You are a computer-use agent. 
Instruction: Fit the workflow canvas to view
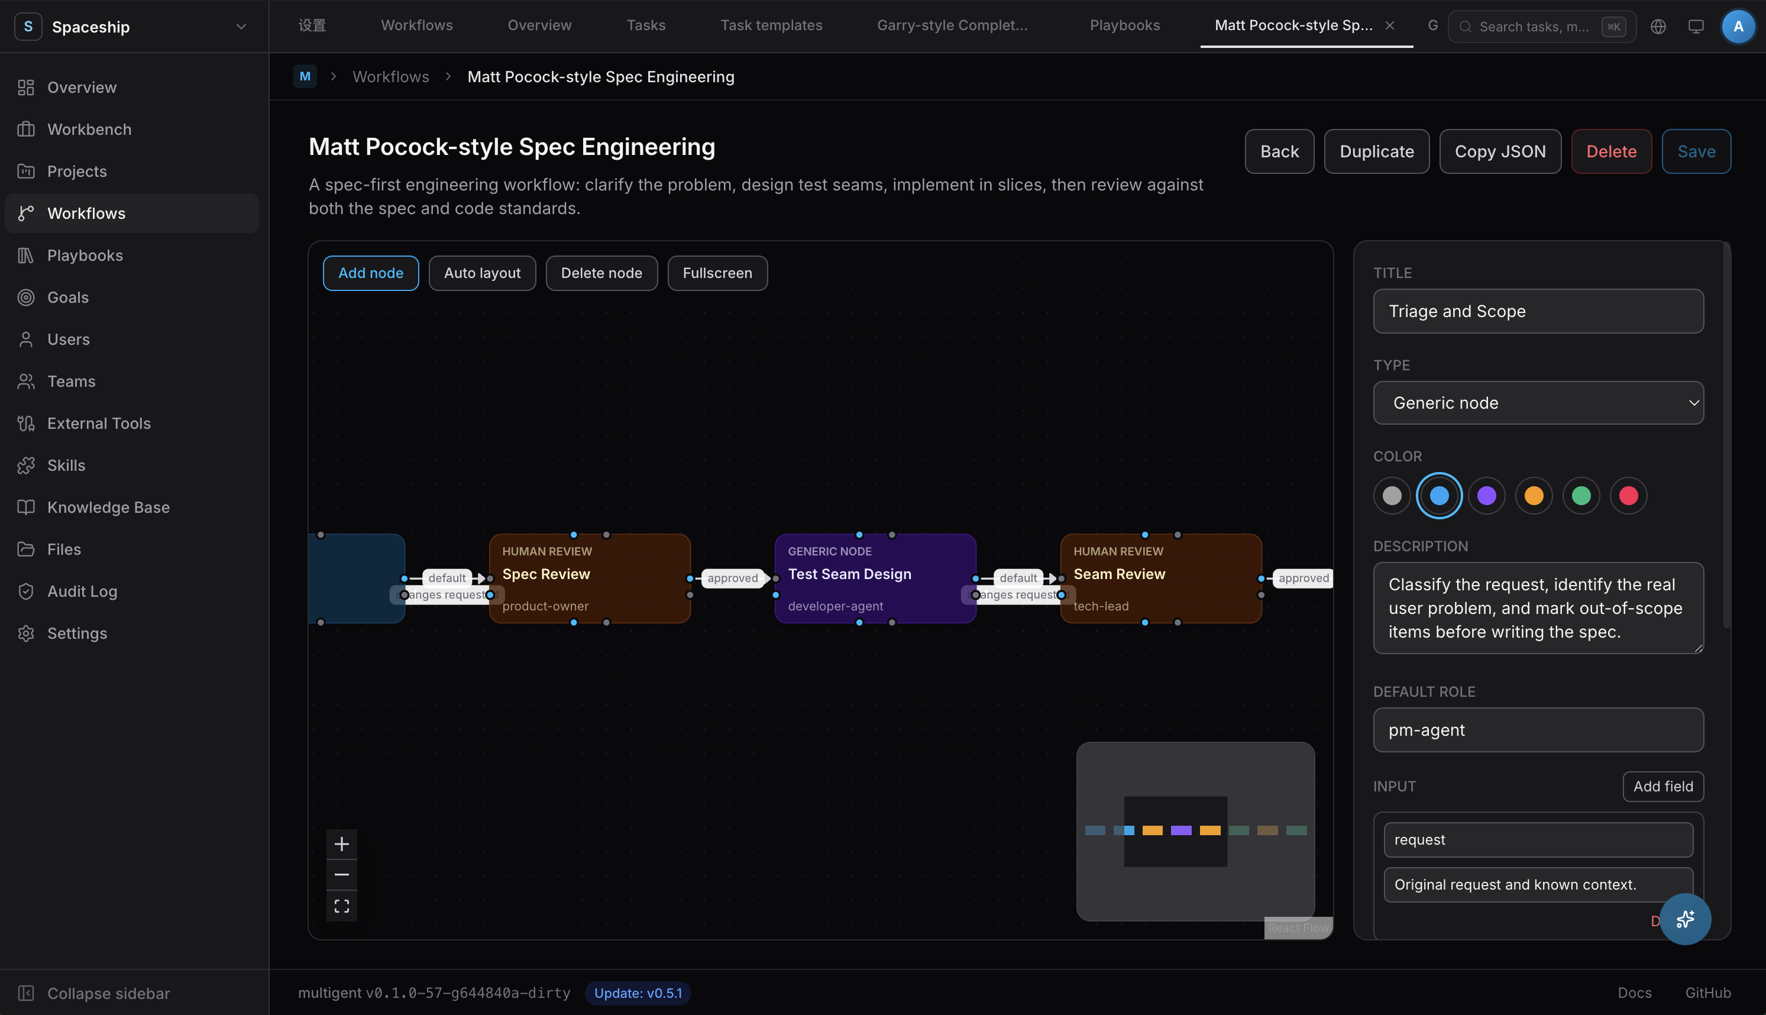(x=341, y=906)
